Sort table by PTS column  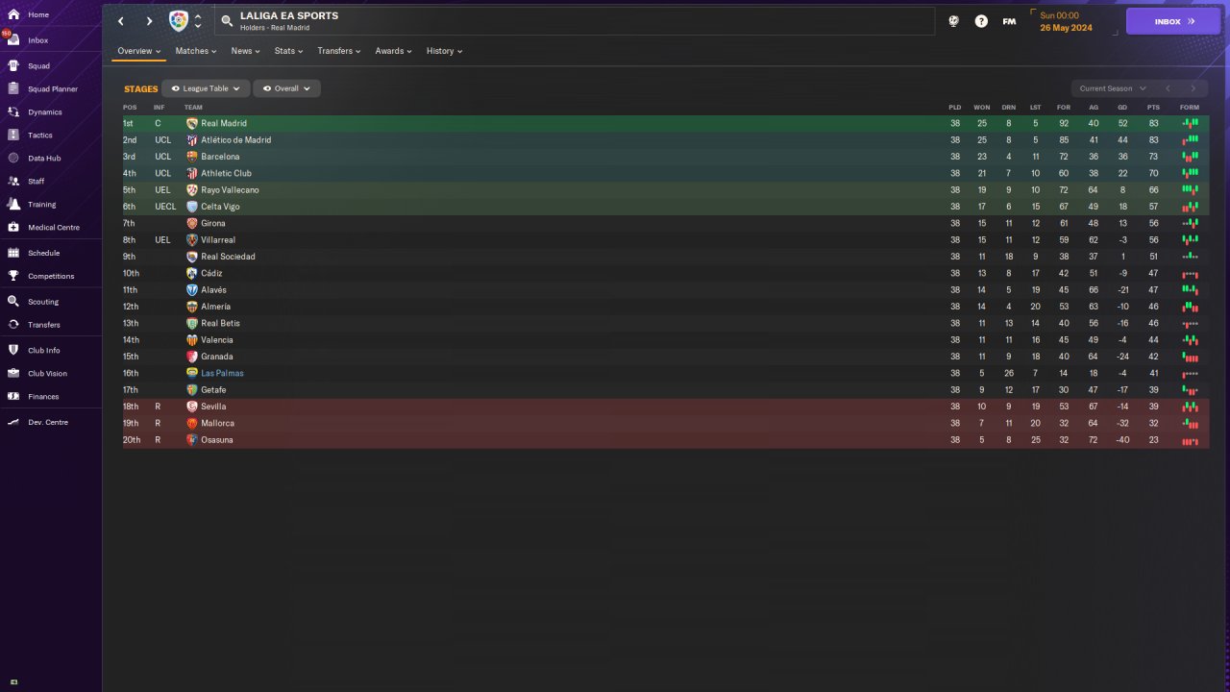point(1153,108)
